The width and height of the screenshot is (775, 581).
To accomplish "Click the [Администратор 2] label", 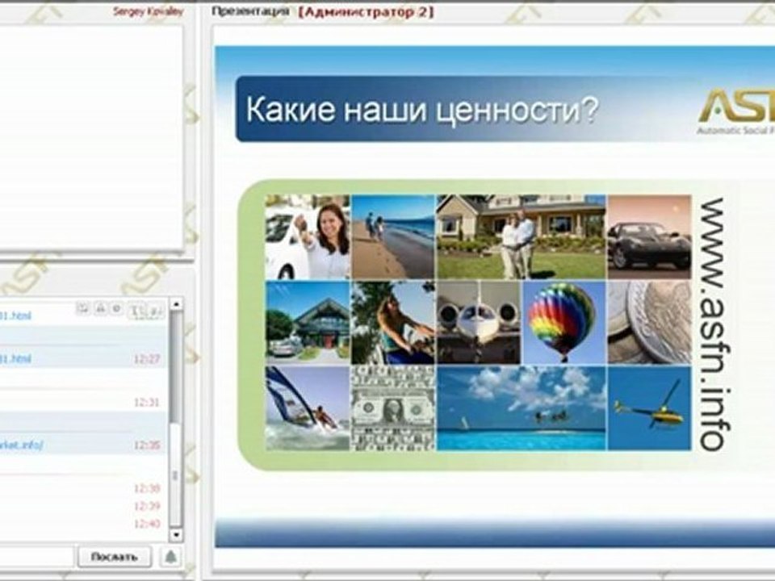I will point(366,12).
